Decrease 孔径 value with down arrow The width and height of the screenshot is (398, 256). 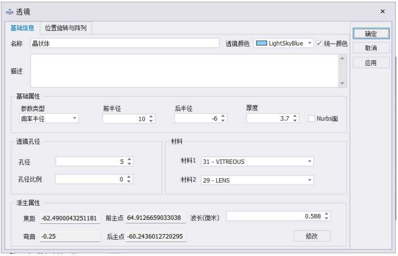point(129,164)
